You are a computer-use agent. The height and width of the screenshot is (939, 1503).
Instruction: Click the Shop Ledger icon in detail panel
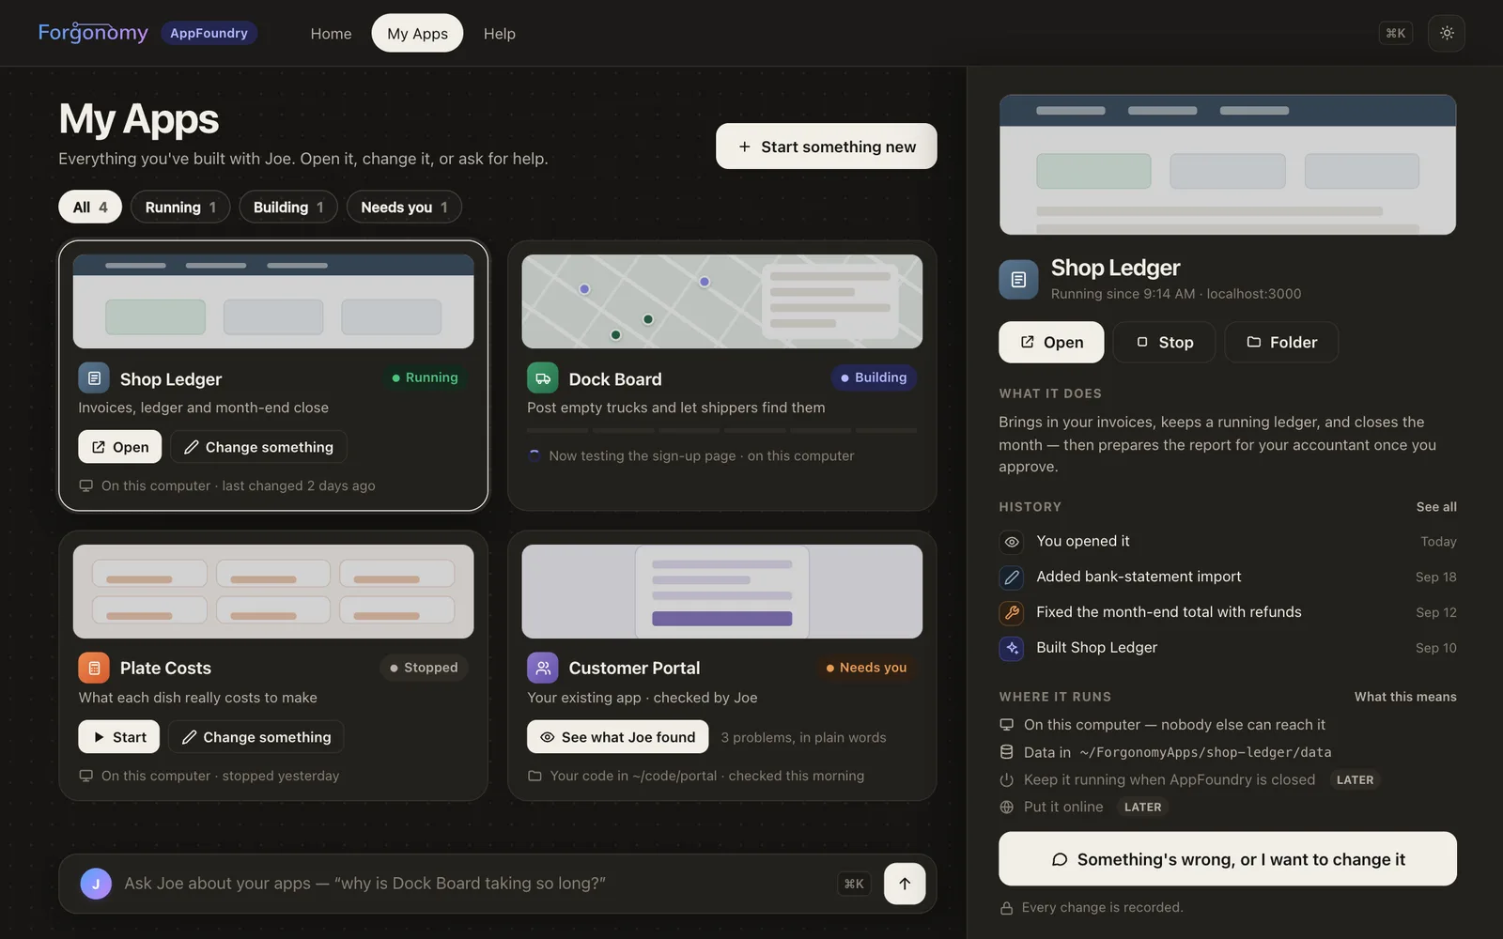(x=1018, y=279)
